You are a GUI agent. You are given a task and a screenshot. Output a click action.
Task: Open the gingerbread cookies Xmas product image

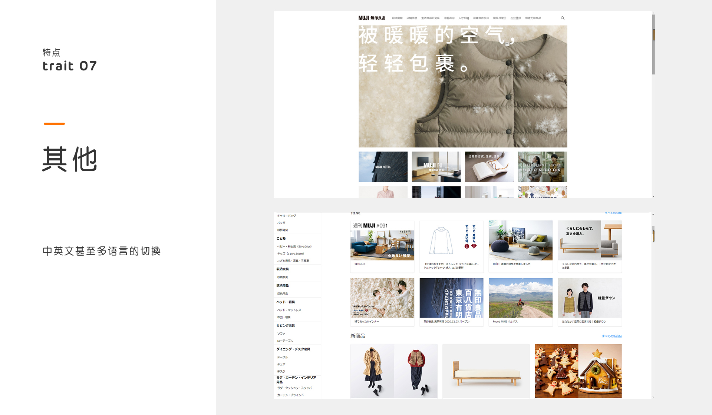(x=578, y=371)
